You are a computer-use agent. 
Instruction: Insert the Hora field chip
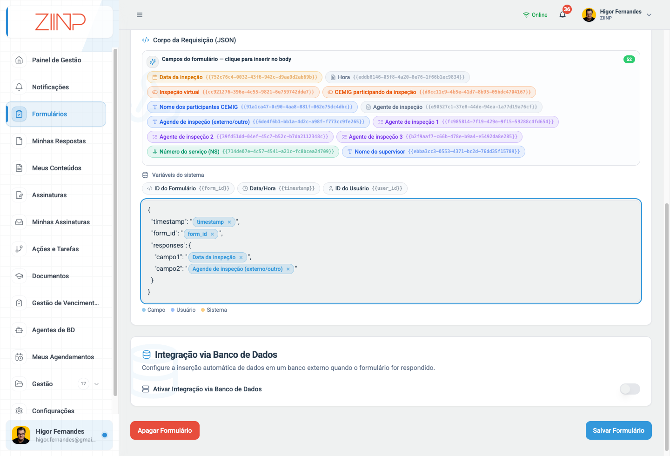pyautogui.click(x=397, y=77)
